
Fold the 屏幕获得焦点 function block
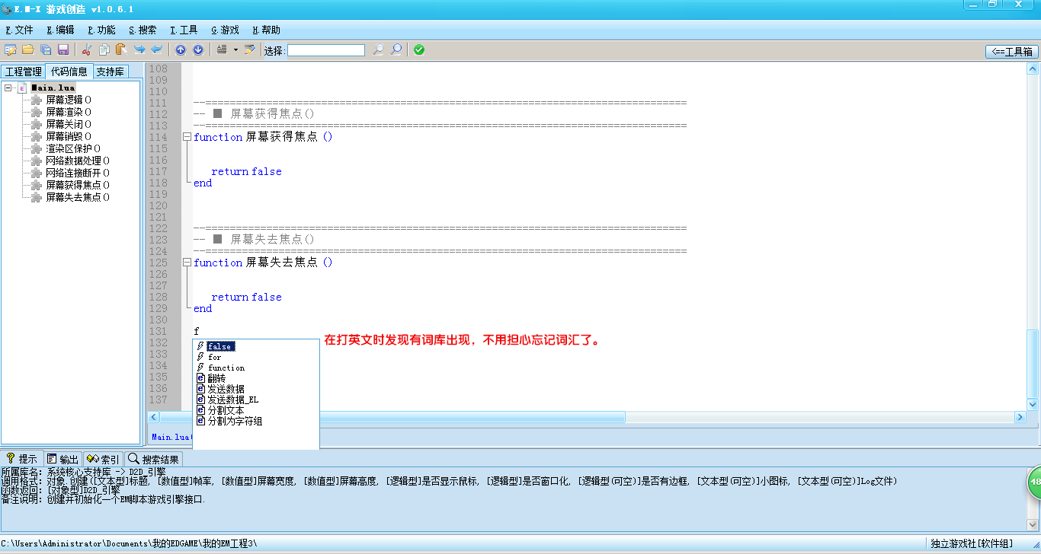coord(187,137)
